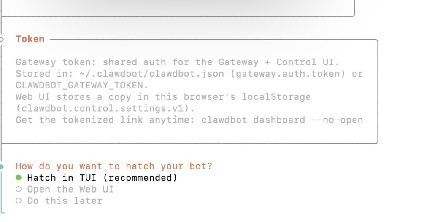The image size is (432, 222).
Task: Click the hatch your bot question prompt
Action: (x=114, y=166)
